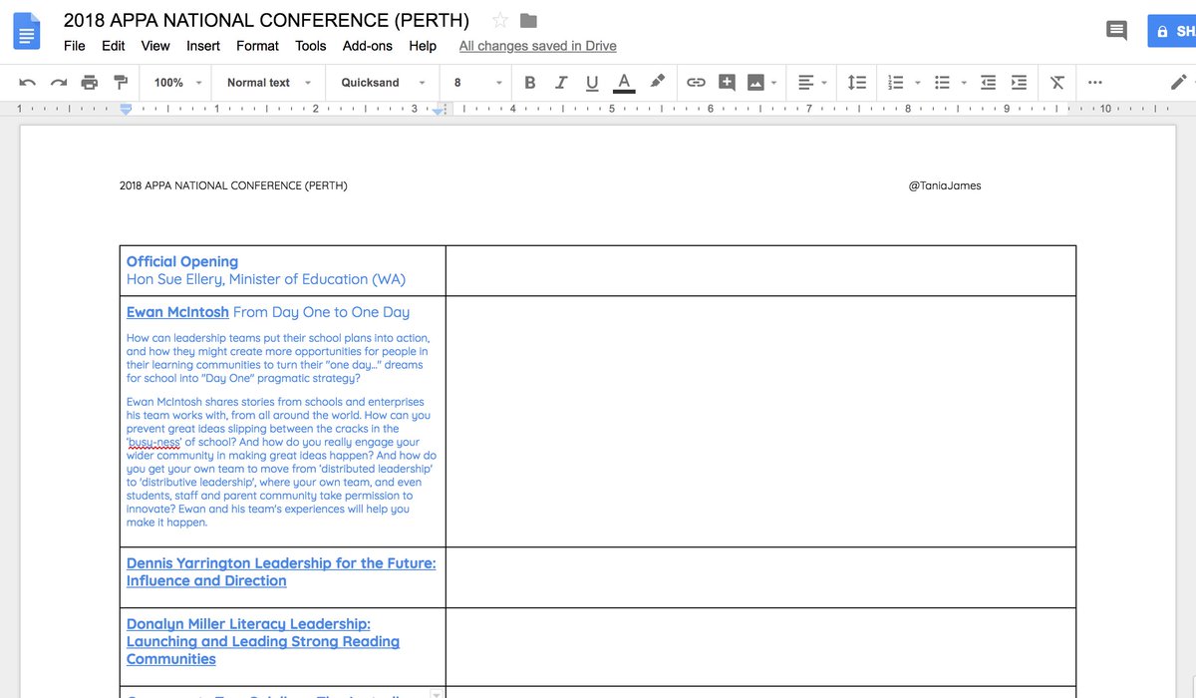The width and height of the screenshot is (1196, 698).
Task: Open the text color picker
Action: (624, 83)
